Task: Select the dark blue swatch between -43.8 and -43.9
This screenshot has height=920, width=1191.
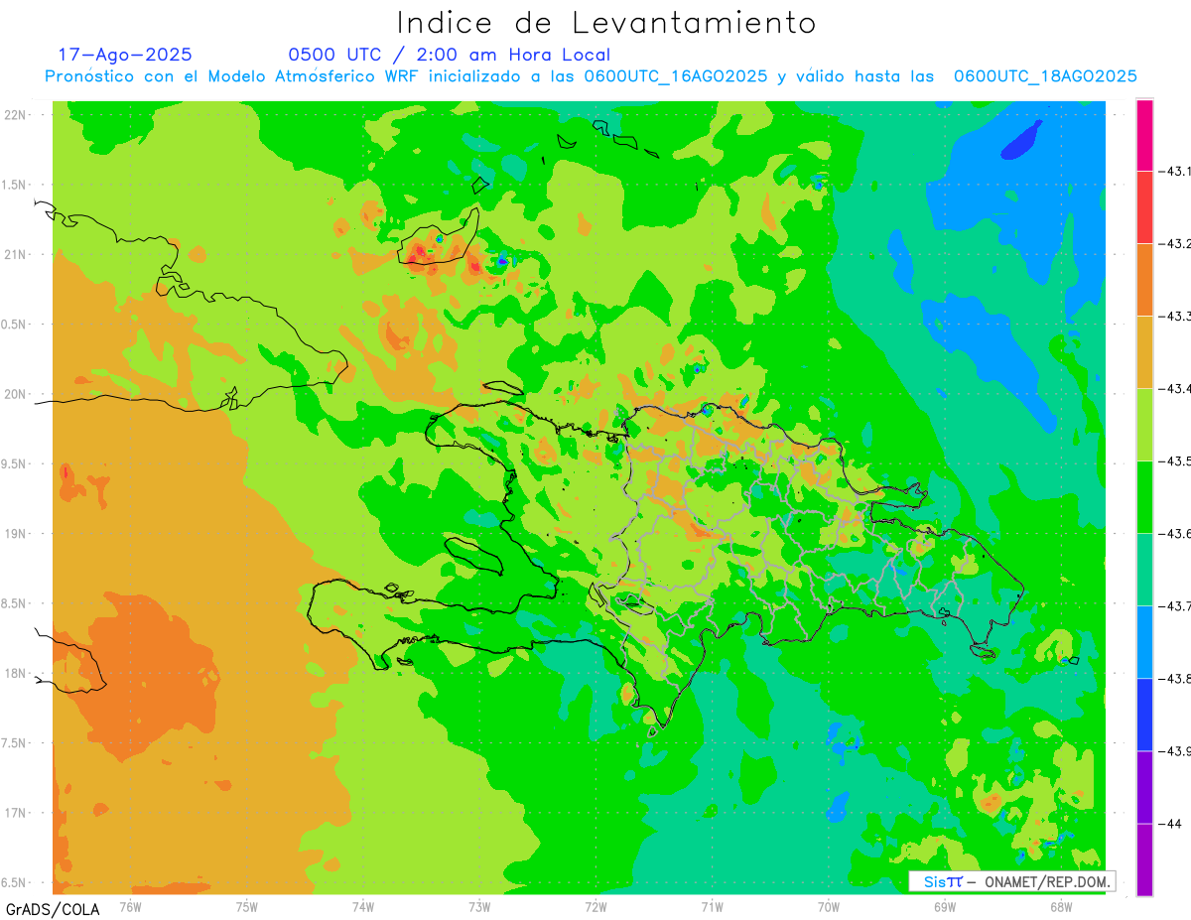Action: 1144,715
